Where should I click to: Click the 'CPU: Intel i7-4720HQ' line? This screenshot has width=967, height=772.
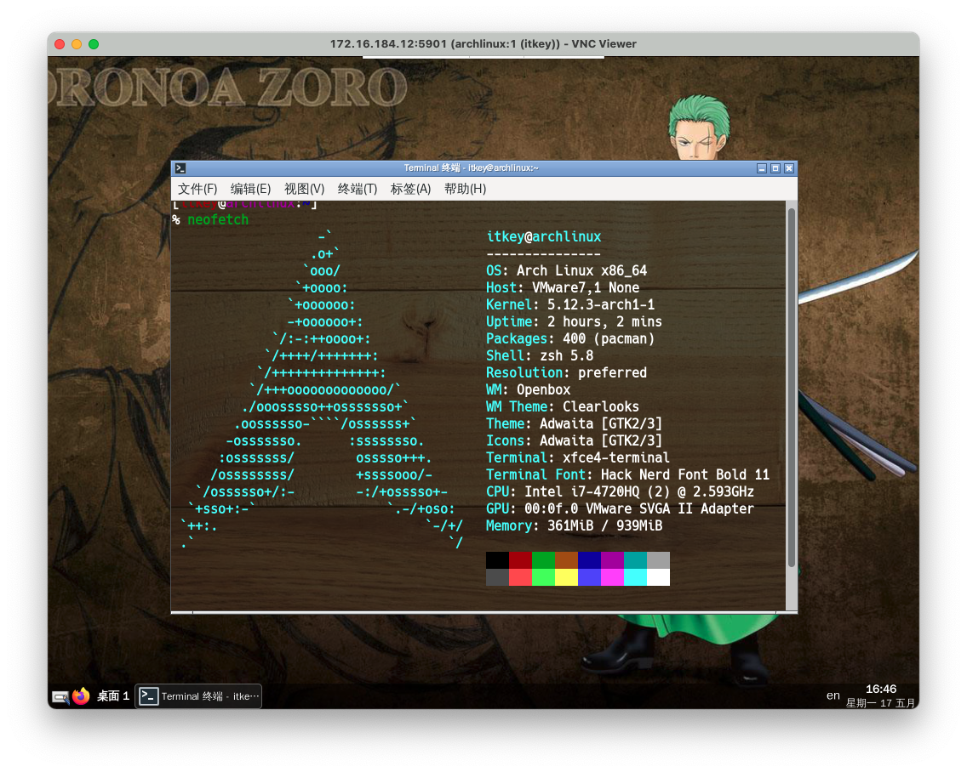[x=620, y=491]
